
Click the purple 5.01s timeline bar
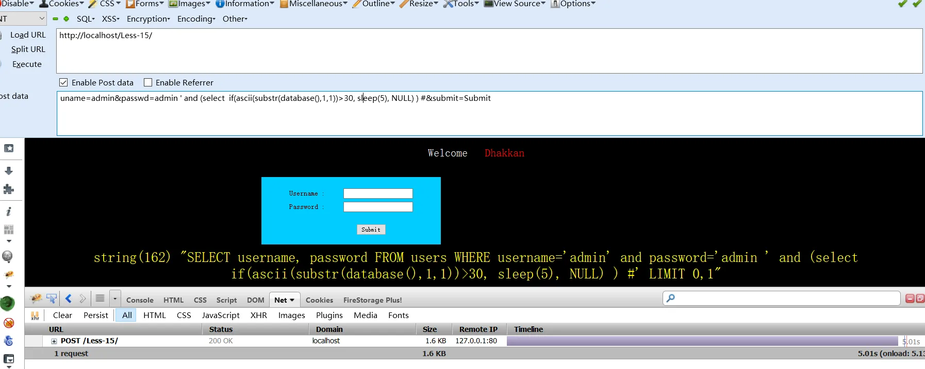tap(702, 341)
